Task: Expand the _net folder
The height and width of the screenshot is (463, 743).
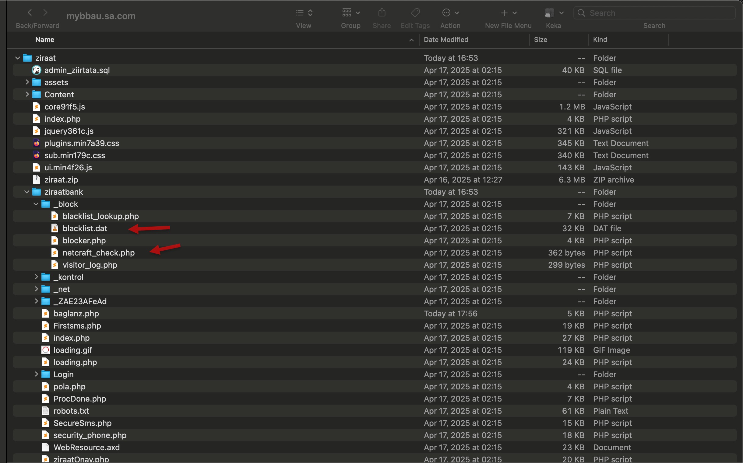Action: click(36, 289)
